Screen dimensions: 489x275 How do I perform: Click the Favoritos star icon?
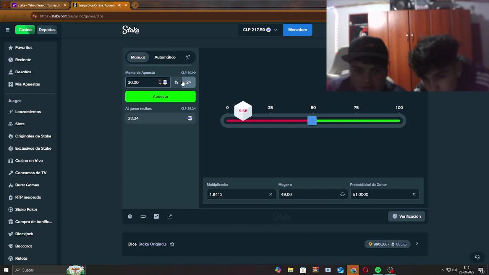coord(11,48)
